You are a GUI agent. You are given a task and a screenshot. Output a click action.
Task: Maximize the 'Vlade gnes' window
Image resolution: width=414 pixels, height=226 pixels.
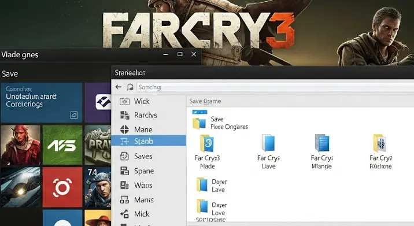(180, 54)
